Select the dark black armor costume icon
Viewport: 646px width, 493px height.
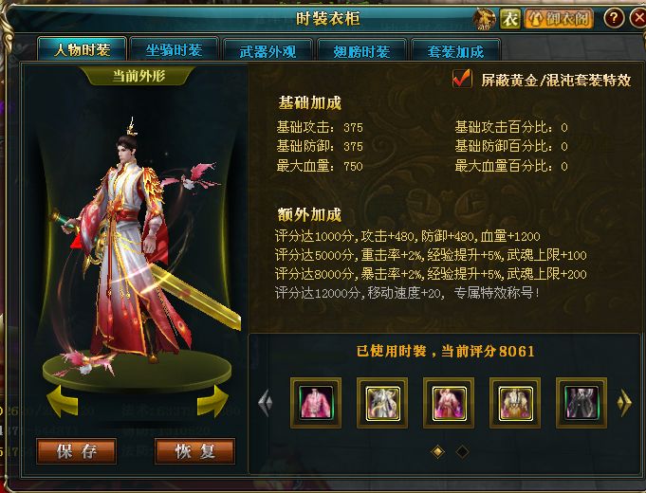(x=581, y=402)
